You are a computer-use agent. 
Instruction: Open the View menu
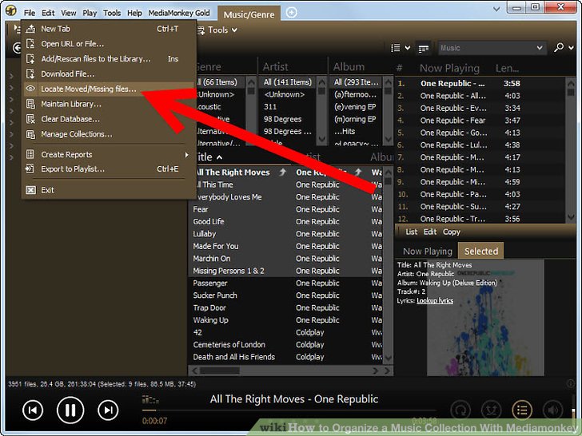(x=68, y=13)
